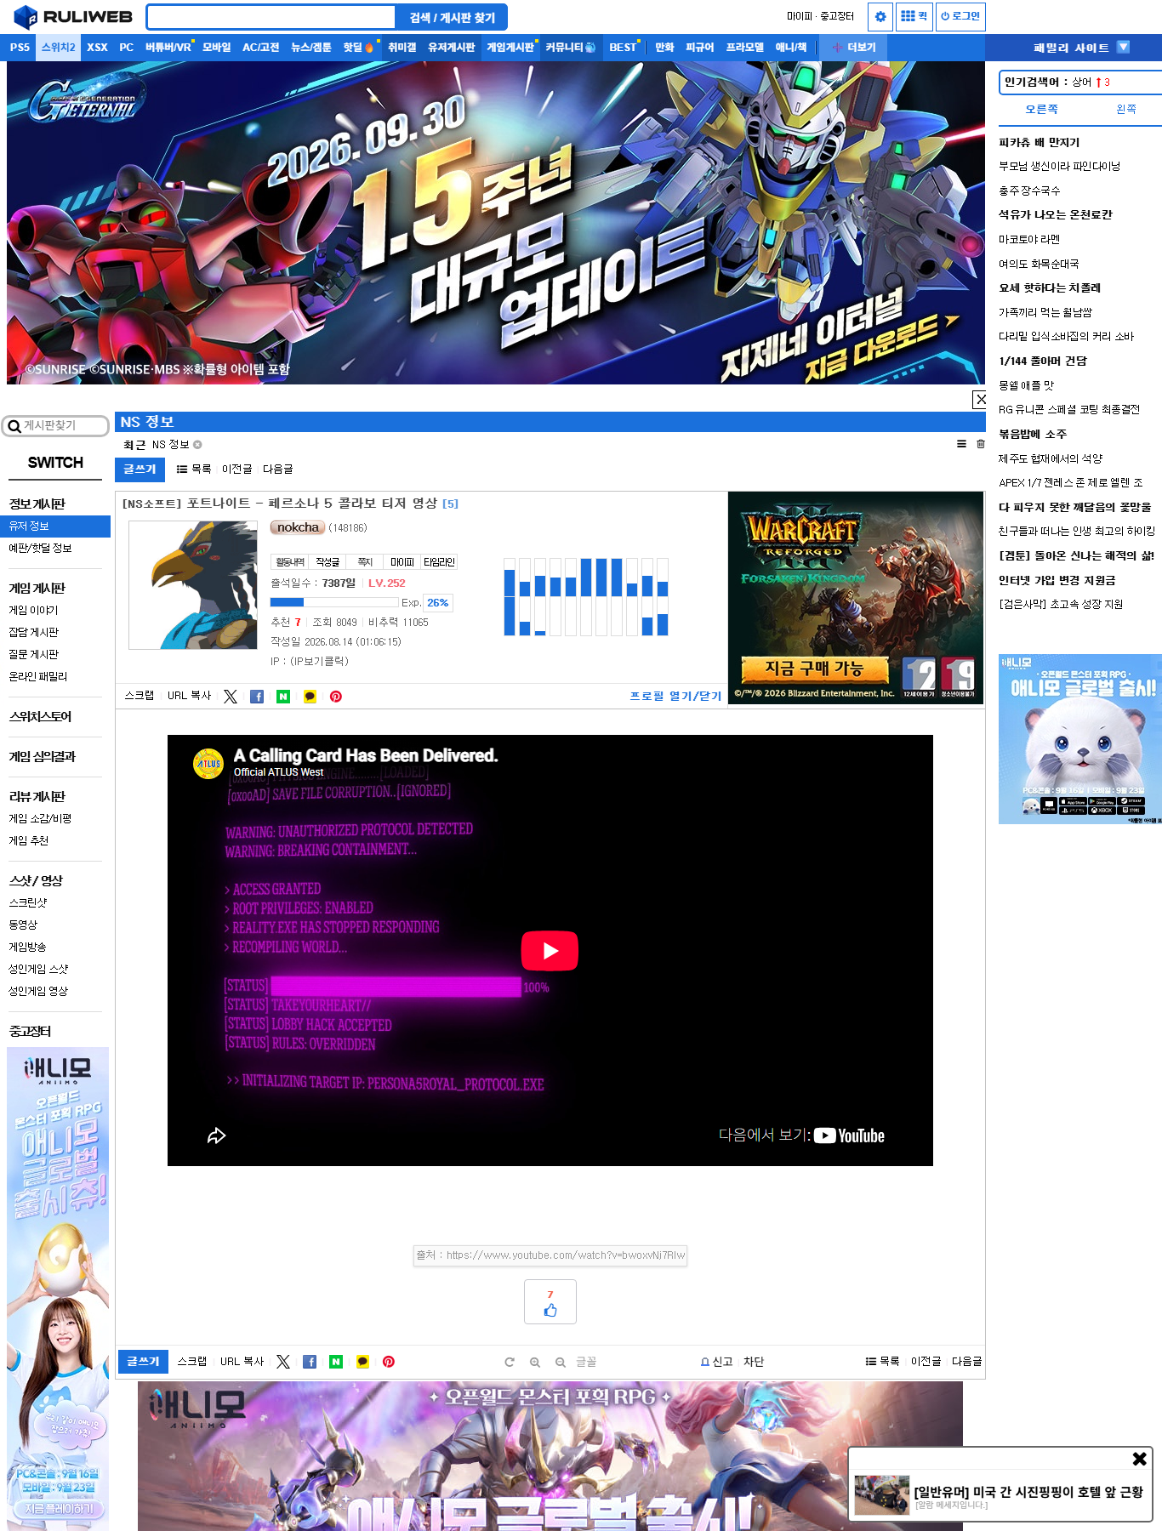Click the 차단 block link

(x=754, y=1362)
